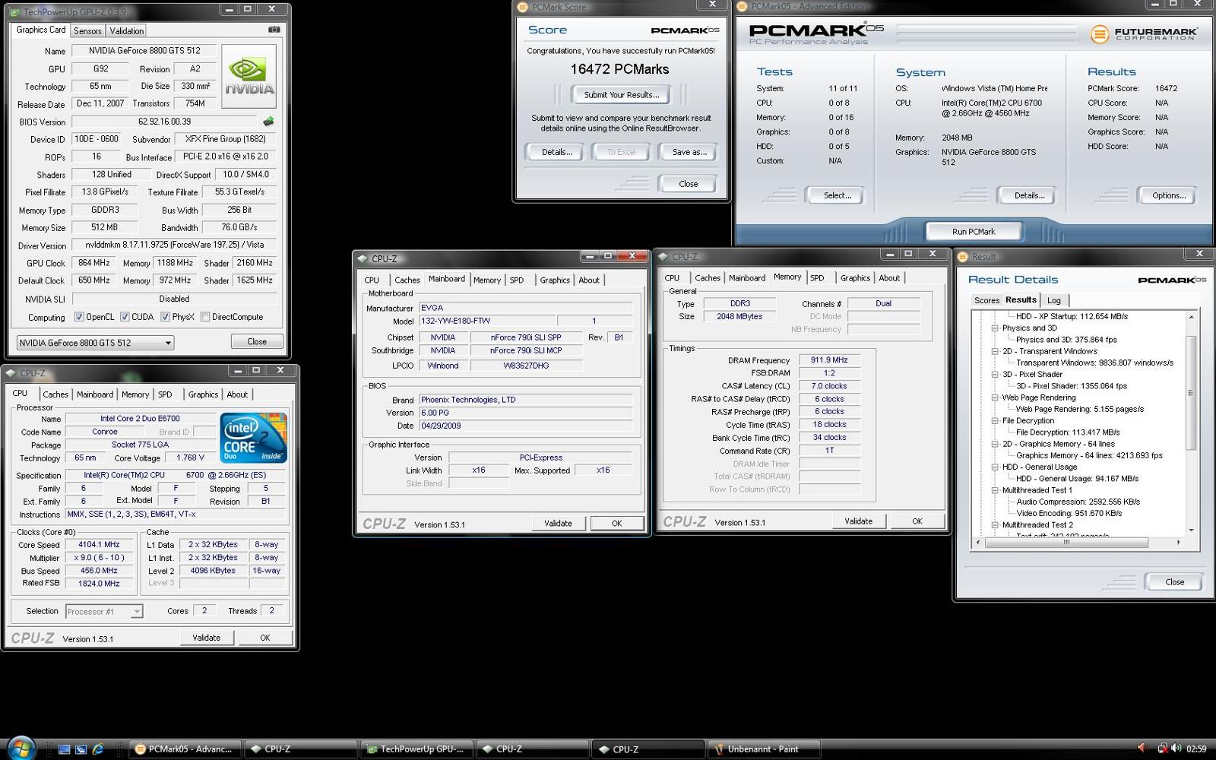Click the PCMark Score window title icon

522,7
